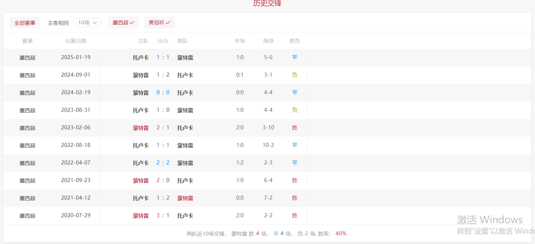535x244 pixels.
Task: Open the 3:1 score of 2020-07-29 match
Action: point(163,215)
